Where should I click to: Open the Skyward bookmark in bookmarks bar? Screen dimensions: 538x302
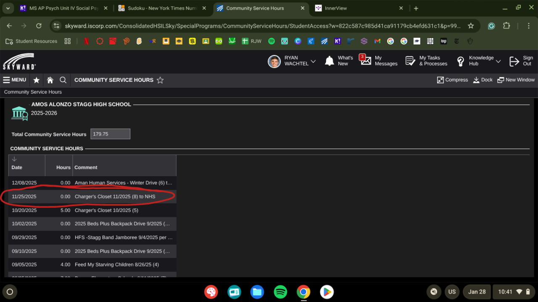[324, 41]
